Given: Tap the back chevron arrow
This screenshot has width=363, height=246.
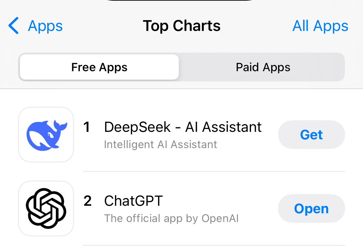Looking at the screenshot, I should coord(14,26).
